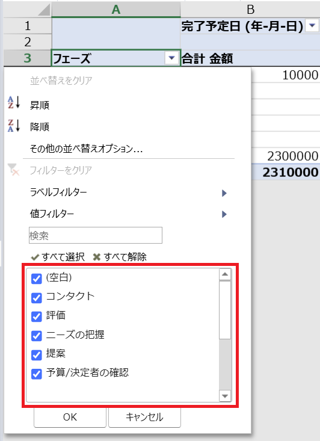The width and height of the screenshot is (320, 441).
Task: Click the scrollbar down arrow in the filter list
Action: point(225,396)
